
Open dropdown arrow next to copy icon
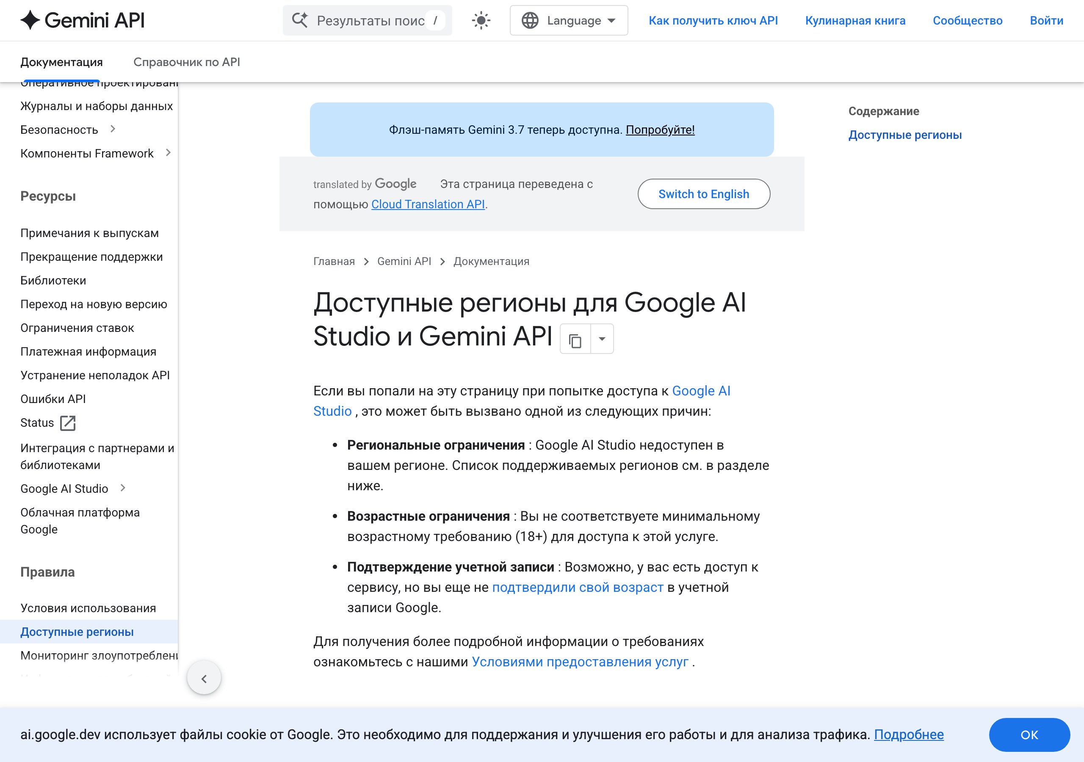coord(602,339)
